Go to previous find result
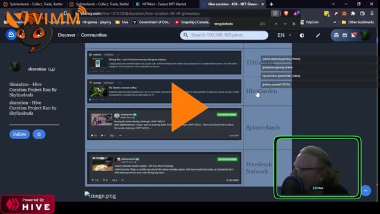This screenshot has height=214, width=380. tap(276, 24)
